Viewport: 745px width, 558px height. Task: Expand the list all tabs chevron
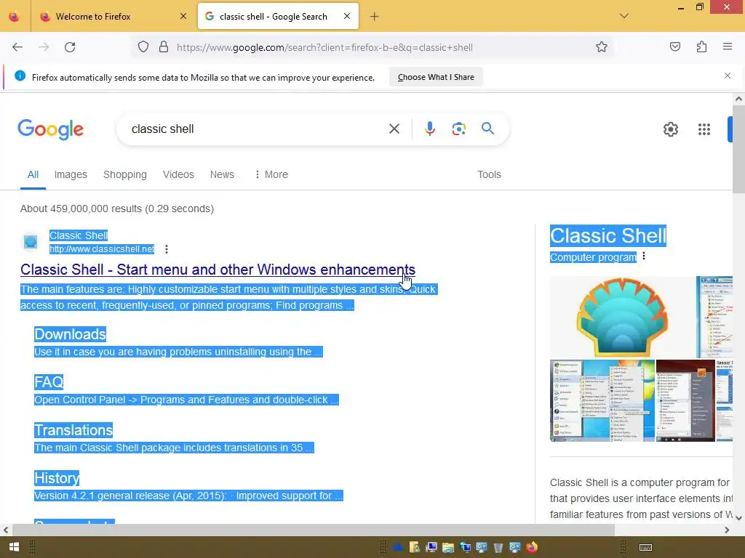coord(624,16)
